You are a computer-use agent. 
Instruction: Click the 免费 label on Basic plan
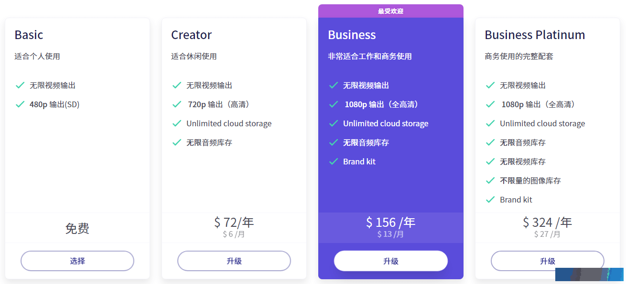pyautogui.click(x=77, y=229)
